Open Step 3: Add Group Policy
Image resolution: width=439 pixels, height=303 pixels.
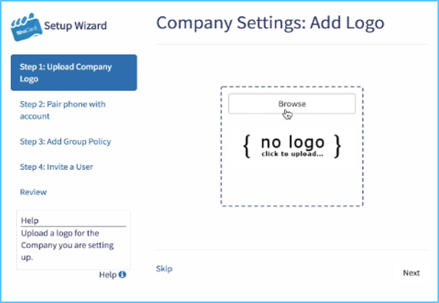coord(66,142)
